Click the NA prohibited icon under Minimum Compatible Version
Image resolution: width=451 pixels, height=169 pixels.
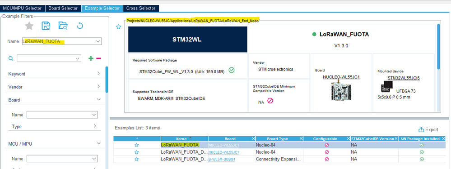coord(270,101)
